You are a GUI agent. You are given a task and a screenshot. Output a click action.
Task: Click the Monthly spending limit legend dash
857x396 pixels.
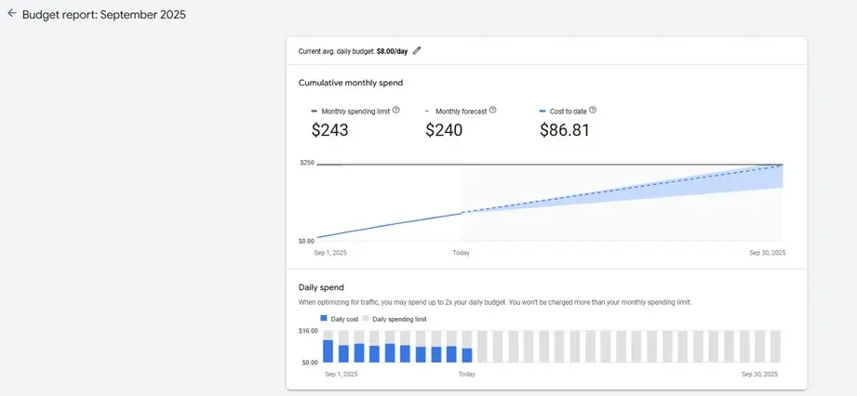click(314, 111)
